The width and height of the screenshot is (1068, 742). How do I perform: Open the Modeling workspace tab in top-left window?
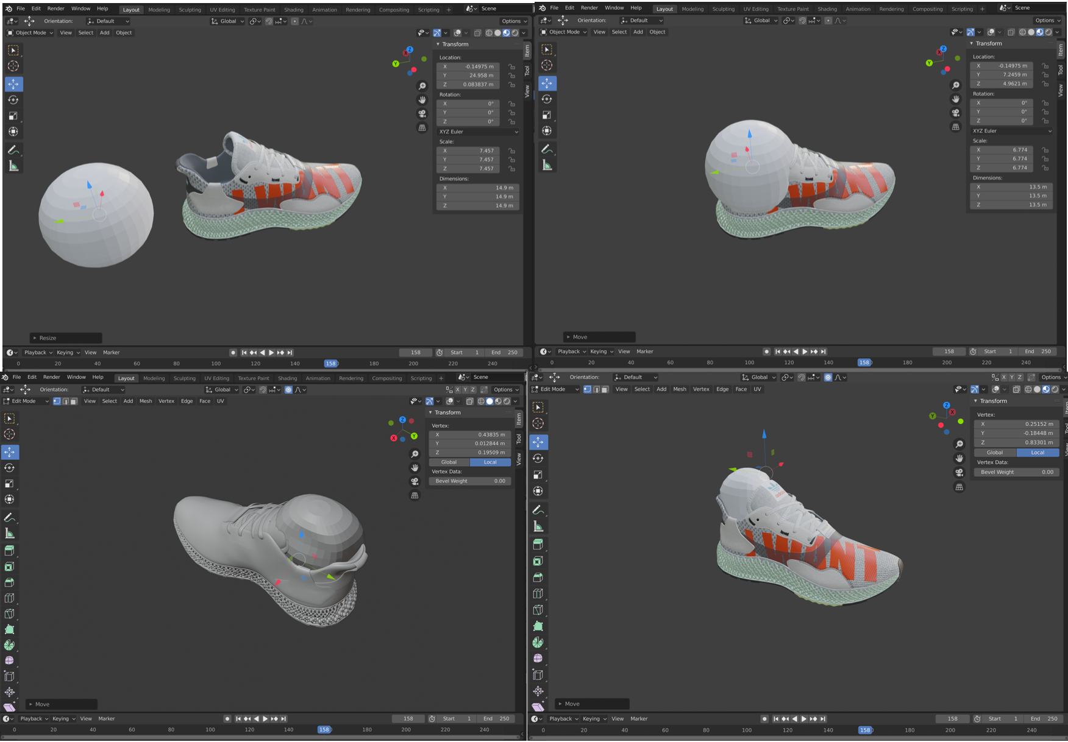[159, 10]
